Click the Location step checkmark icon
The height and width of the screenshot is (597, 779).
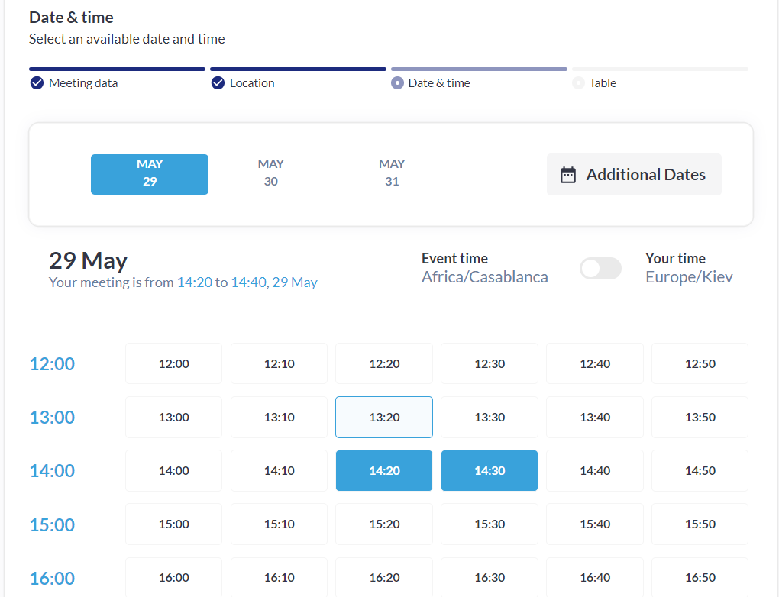pos(218,83)
